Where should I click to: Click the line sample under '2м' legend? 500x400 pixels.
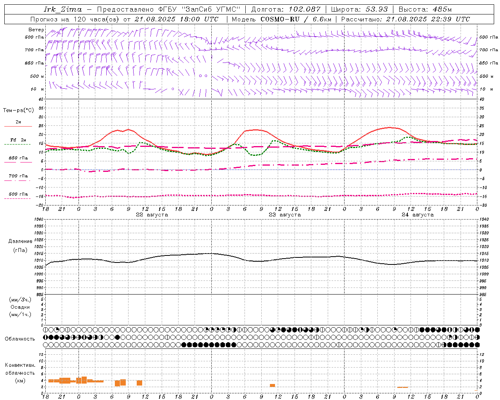pyautogui.click(x=18, y=127)
